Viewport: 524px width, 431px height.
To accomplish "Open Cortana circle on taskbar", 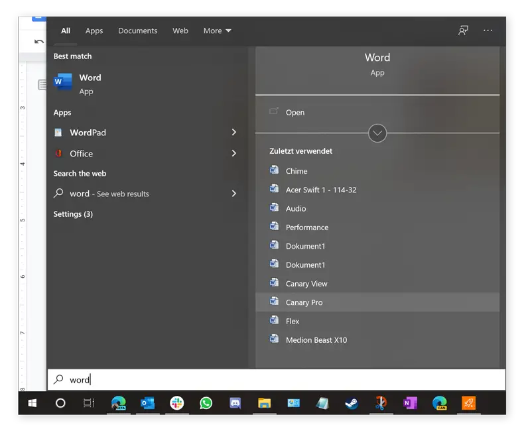I will 60,403.
